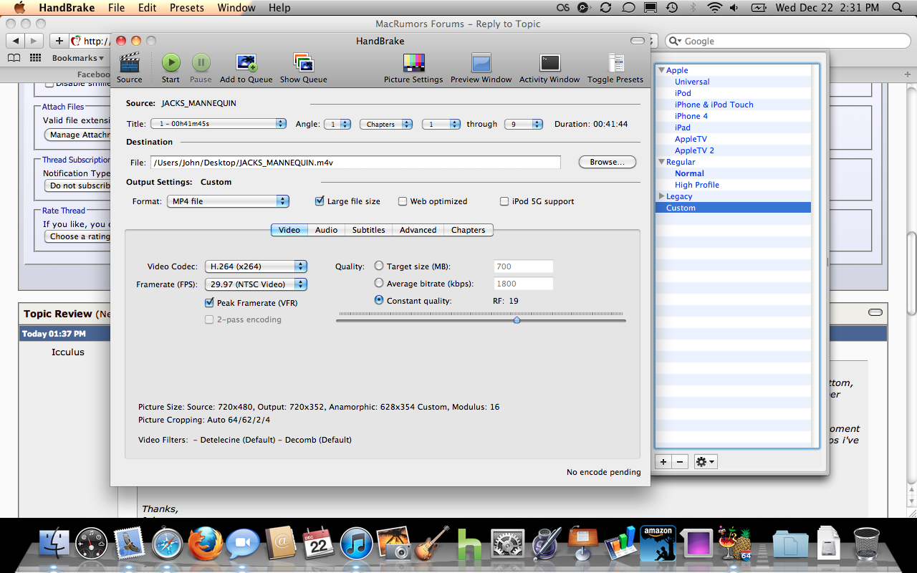Switch to the Chapters tab
917x573 pixels.
pyautogui.click(x=468, y=230)
